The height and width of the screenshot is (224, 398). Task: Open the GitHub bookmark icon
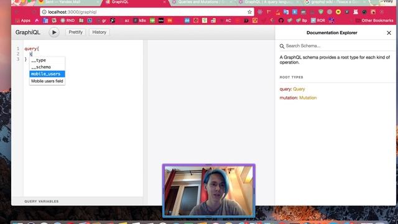point(280,21)
